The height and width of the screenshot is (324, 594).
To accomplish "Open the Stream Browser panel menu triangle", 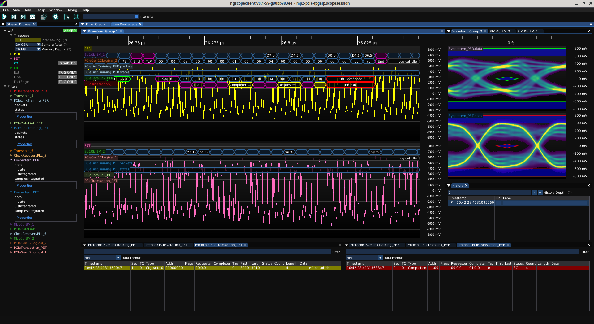I will 3,24.
